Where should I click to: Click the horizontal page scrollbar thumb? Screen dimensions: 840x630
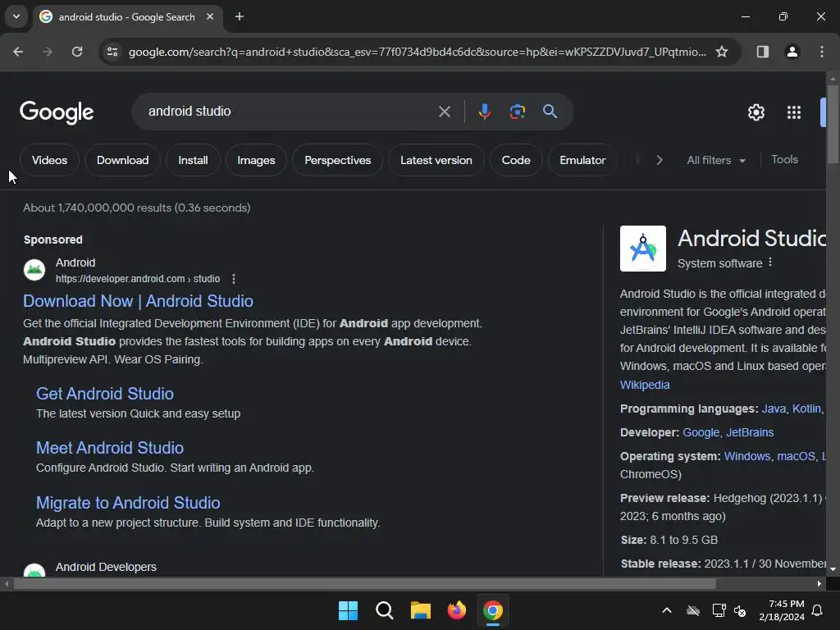tap(364, 583)
